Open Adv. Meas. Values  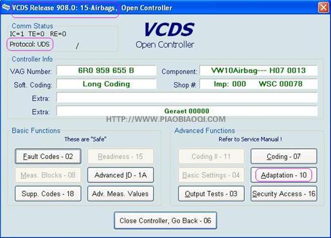tap(121, 194)
